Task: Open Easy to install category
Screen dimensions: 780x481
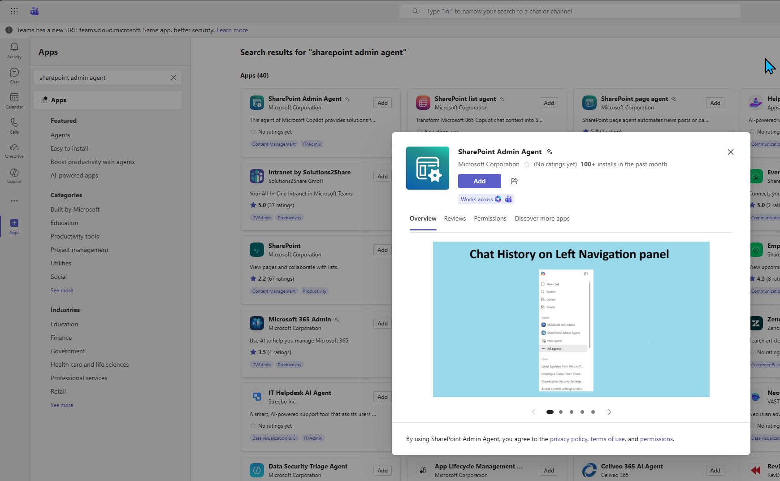Action: (x=69, y=148)
